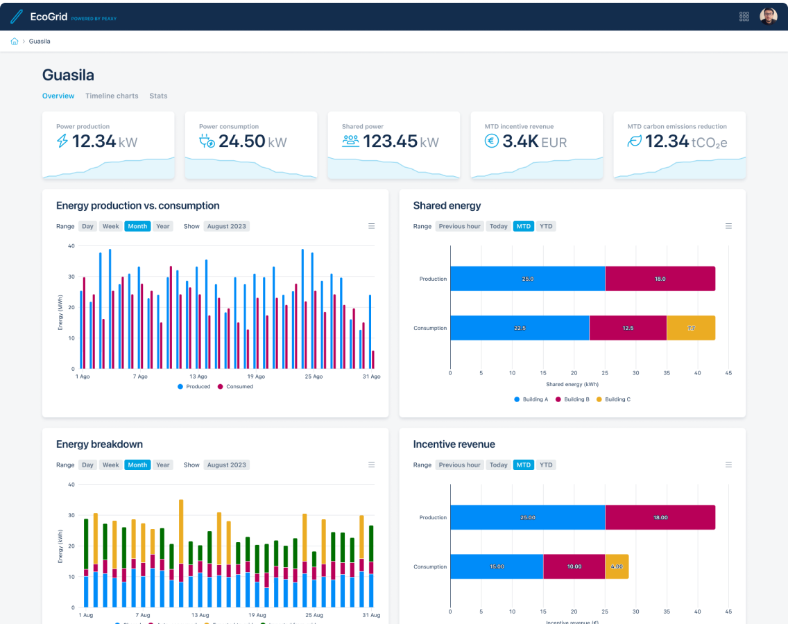Click the plug power consumption icon
Screen dimensions: 788x624
(x=207, y=141)
